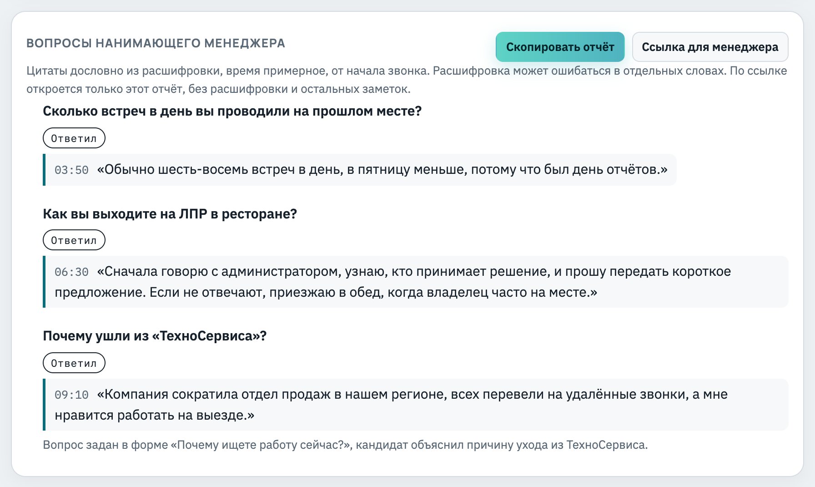Click question «Сколько встреч в день вы проводили»

coord(232,111)
